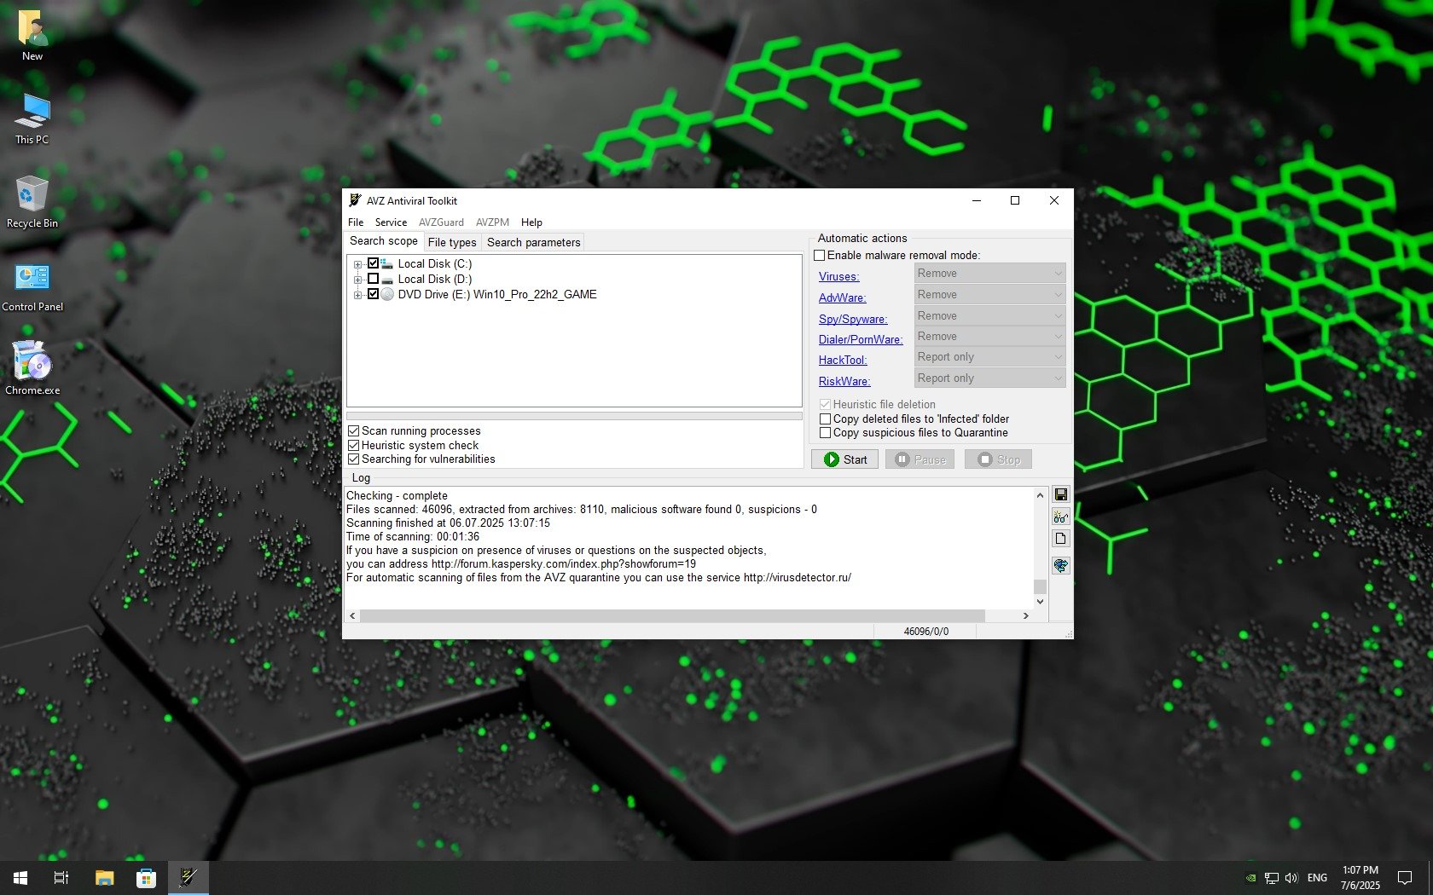Click the Stop button
Image resolution: width=1433 pixels, height=895 pixels.
(x=998, y=459)
